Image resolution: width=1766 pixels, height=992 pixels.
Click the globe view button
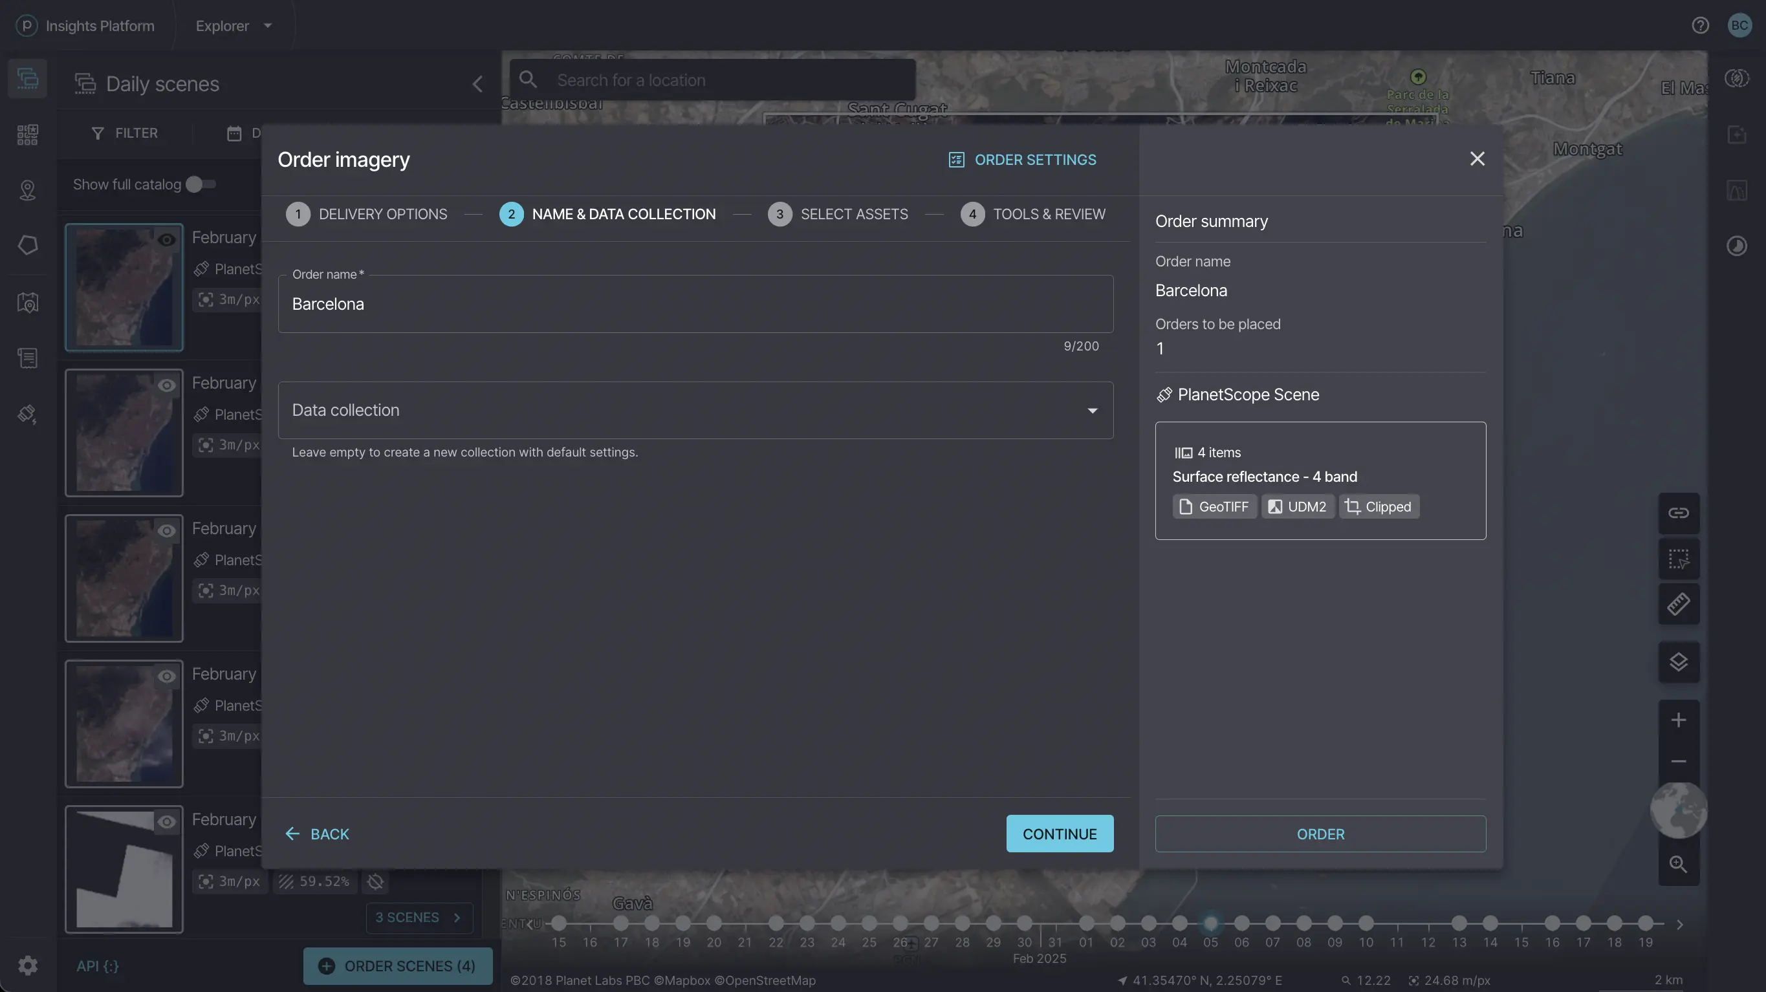coord(1678,810)
